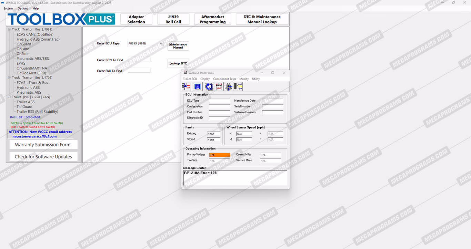This screenshot has width=471, height=249.
Task: Click the Enter FMI To Find field
Action: point(139,71)
